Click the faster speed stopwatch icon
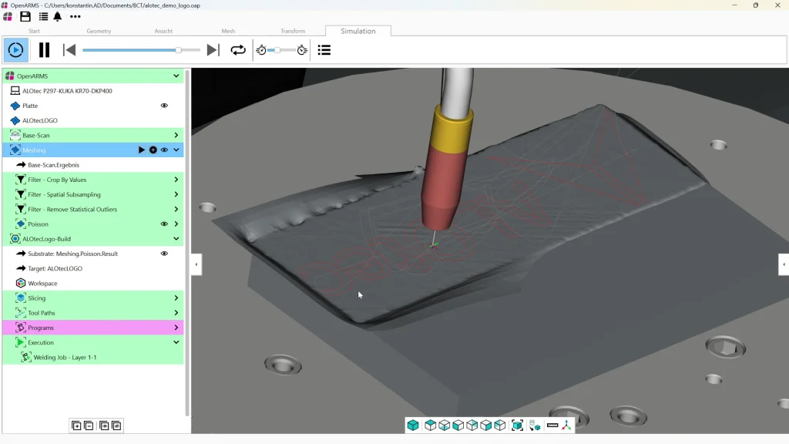 click(x=302, y=50)
